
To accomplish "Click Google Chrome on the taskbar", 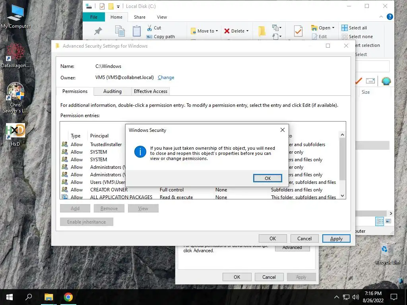I will (68, 297).
